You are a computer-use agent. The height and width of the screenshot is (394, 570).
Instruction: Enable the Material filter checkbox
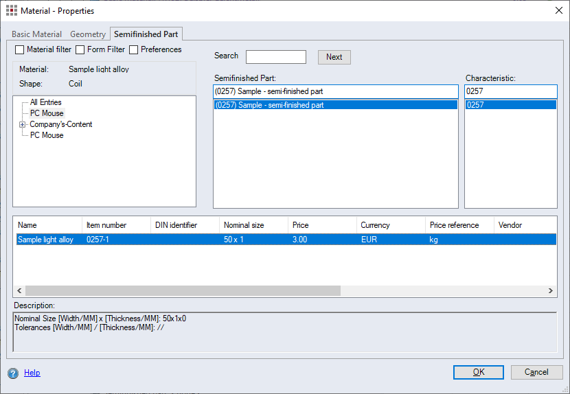tap(20, 50)
